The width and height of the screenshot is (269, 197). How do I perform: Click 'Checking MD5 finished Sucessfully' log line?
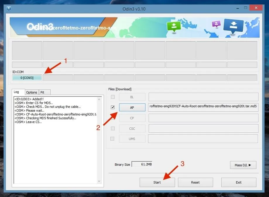[x=45, y=118]
